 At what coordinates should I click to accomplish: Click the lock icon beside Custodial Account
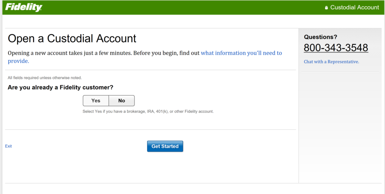[326, 7]
